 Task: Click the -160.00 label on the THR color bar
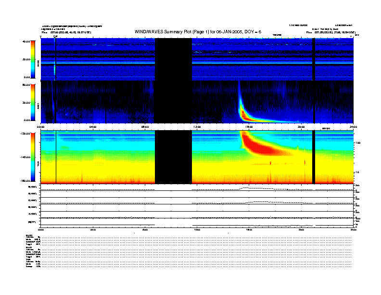[25, 181]
